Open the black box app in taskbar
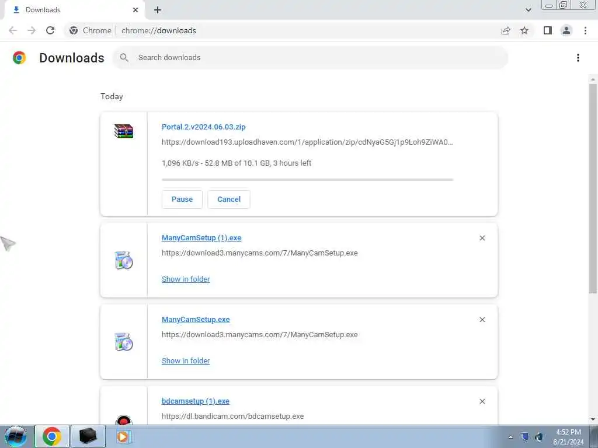The height and width of the screenshot is (448, 598). (88, 436)
